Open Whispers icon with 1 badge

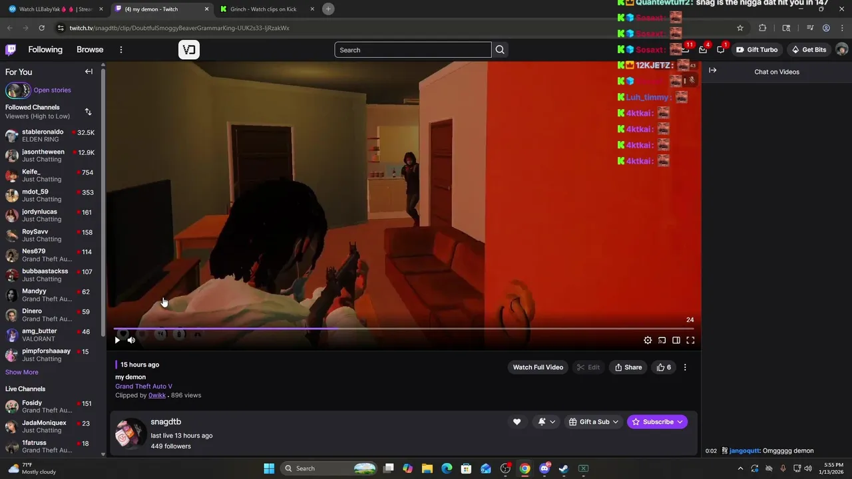pos(721,50)
